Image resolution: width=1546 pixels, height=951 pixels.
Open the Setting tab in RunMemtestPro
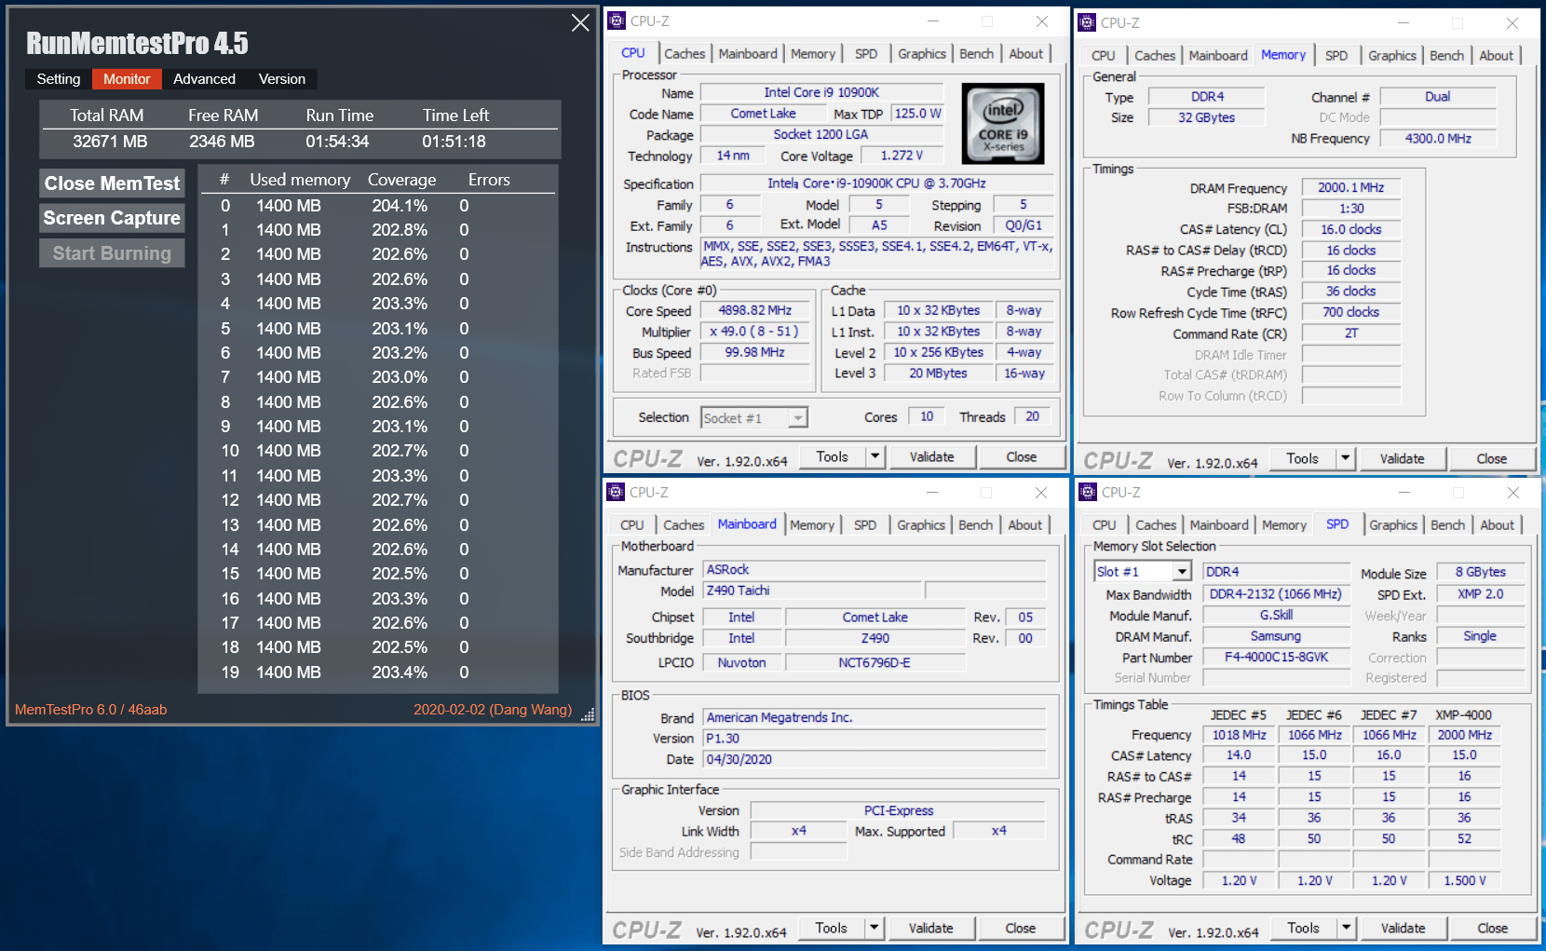(x=59, y=79)
